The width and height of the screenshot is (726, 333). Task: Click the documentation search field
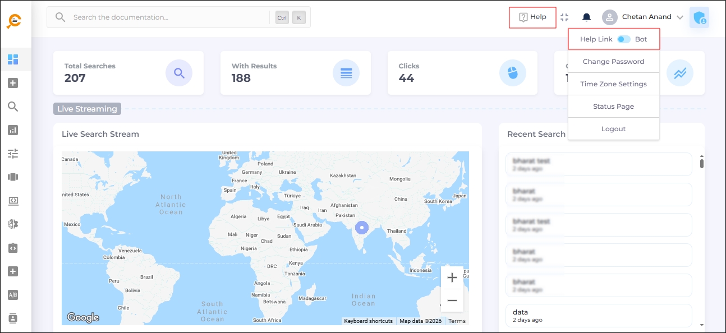[168, 17]
